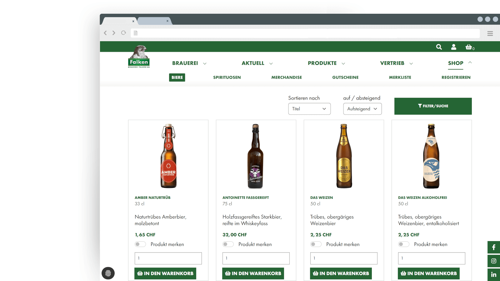Open the Instagram social link

pos(494,261)
